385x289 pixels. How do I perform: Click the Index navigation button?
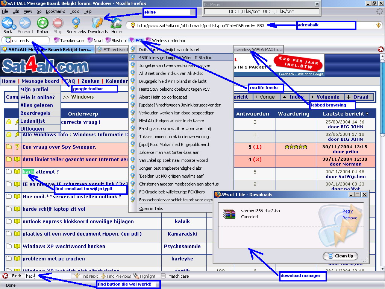click(x=294, y=97)
